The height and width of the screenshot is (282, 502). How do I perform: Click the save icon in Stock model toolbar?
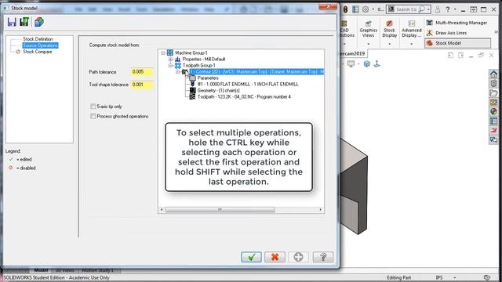[x=12, y=22]
